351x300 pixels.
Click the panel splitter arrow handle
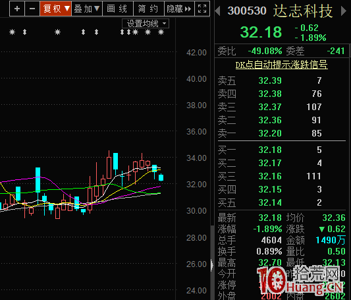coord(212,265)
